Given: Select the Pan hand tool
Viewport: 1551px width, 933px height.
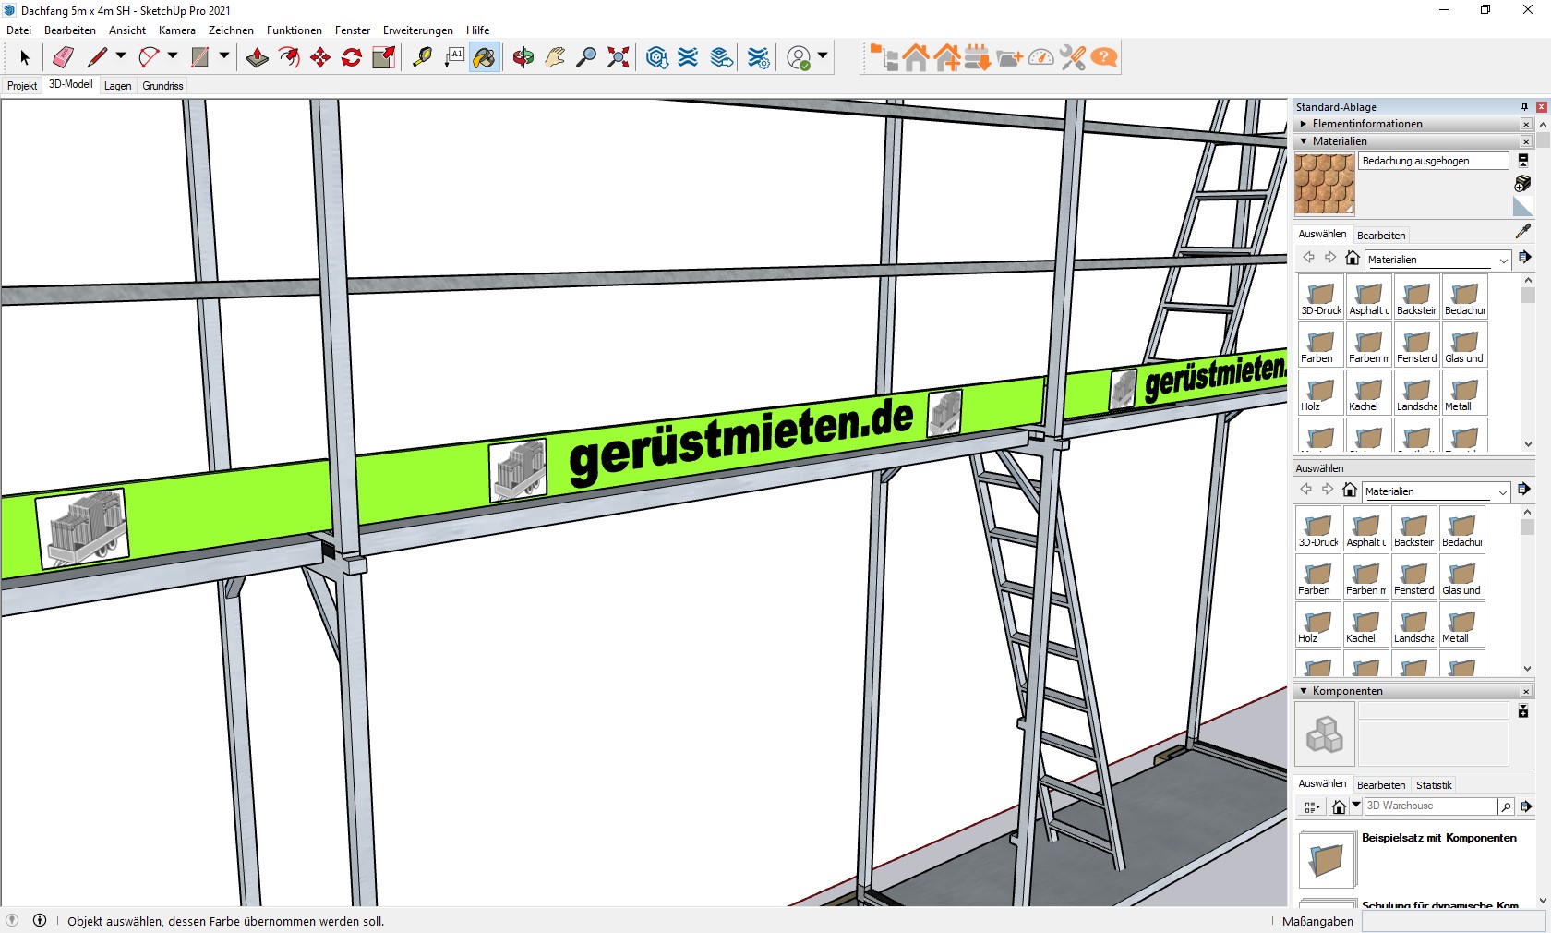Looking at the screenshot, I should point(555,57).
